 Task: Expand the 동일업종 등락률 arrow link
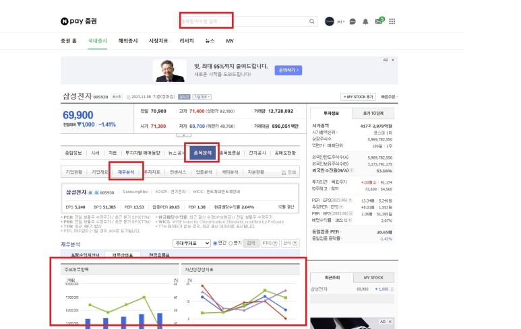click(327, 238)
